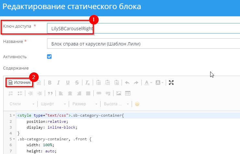Click the Источник source button

[20, 83]
